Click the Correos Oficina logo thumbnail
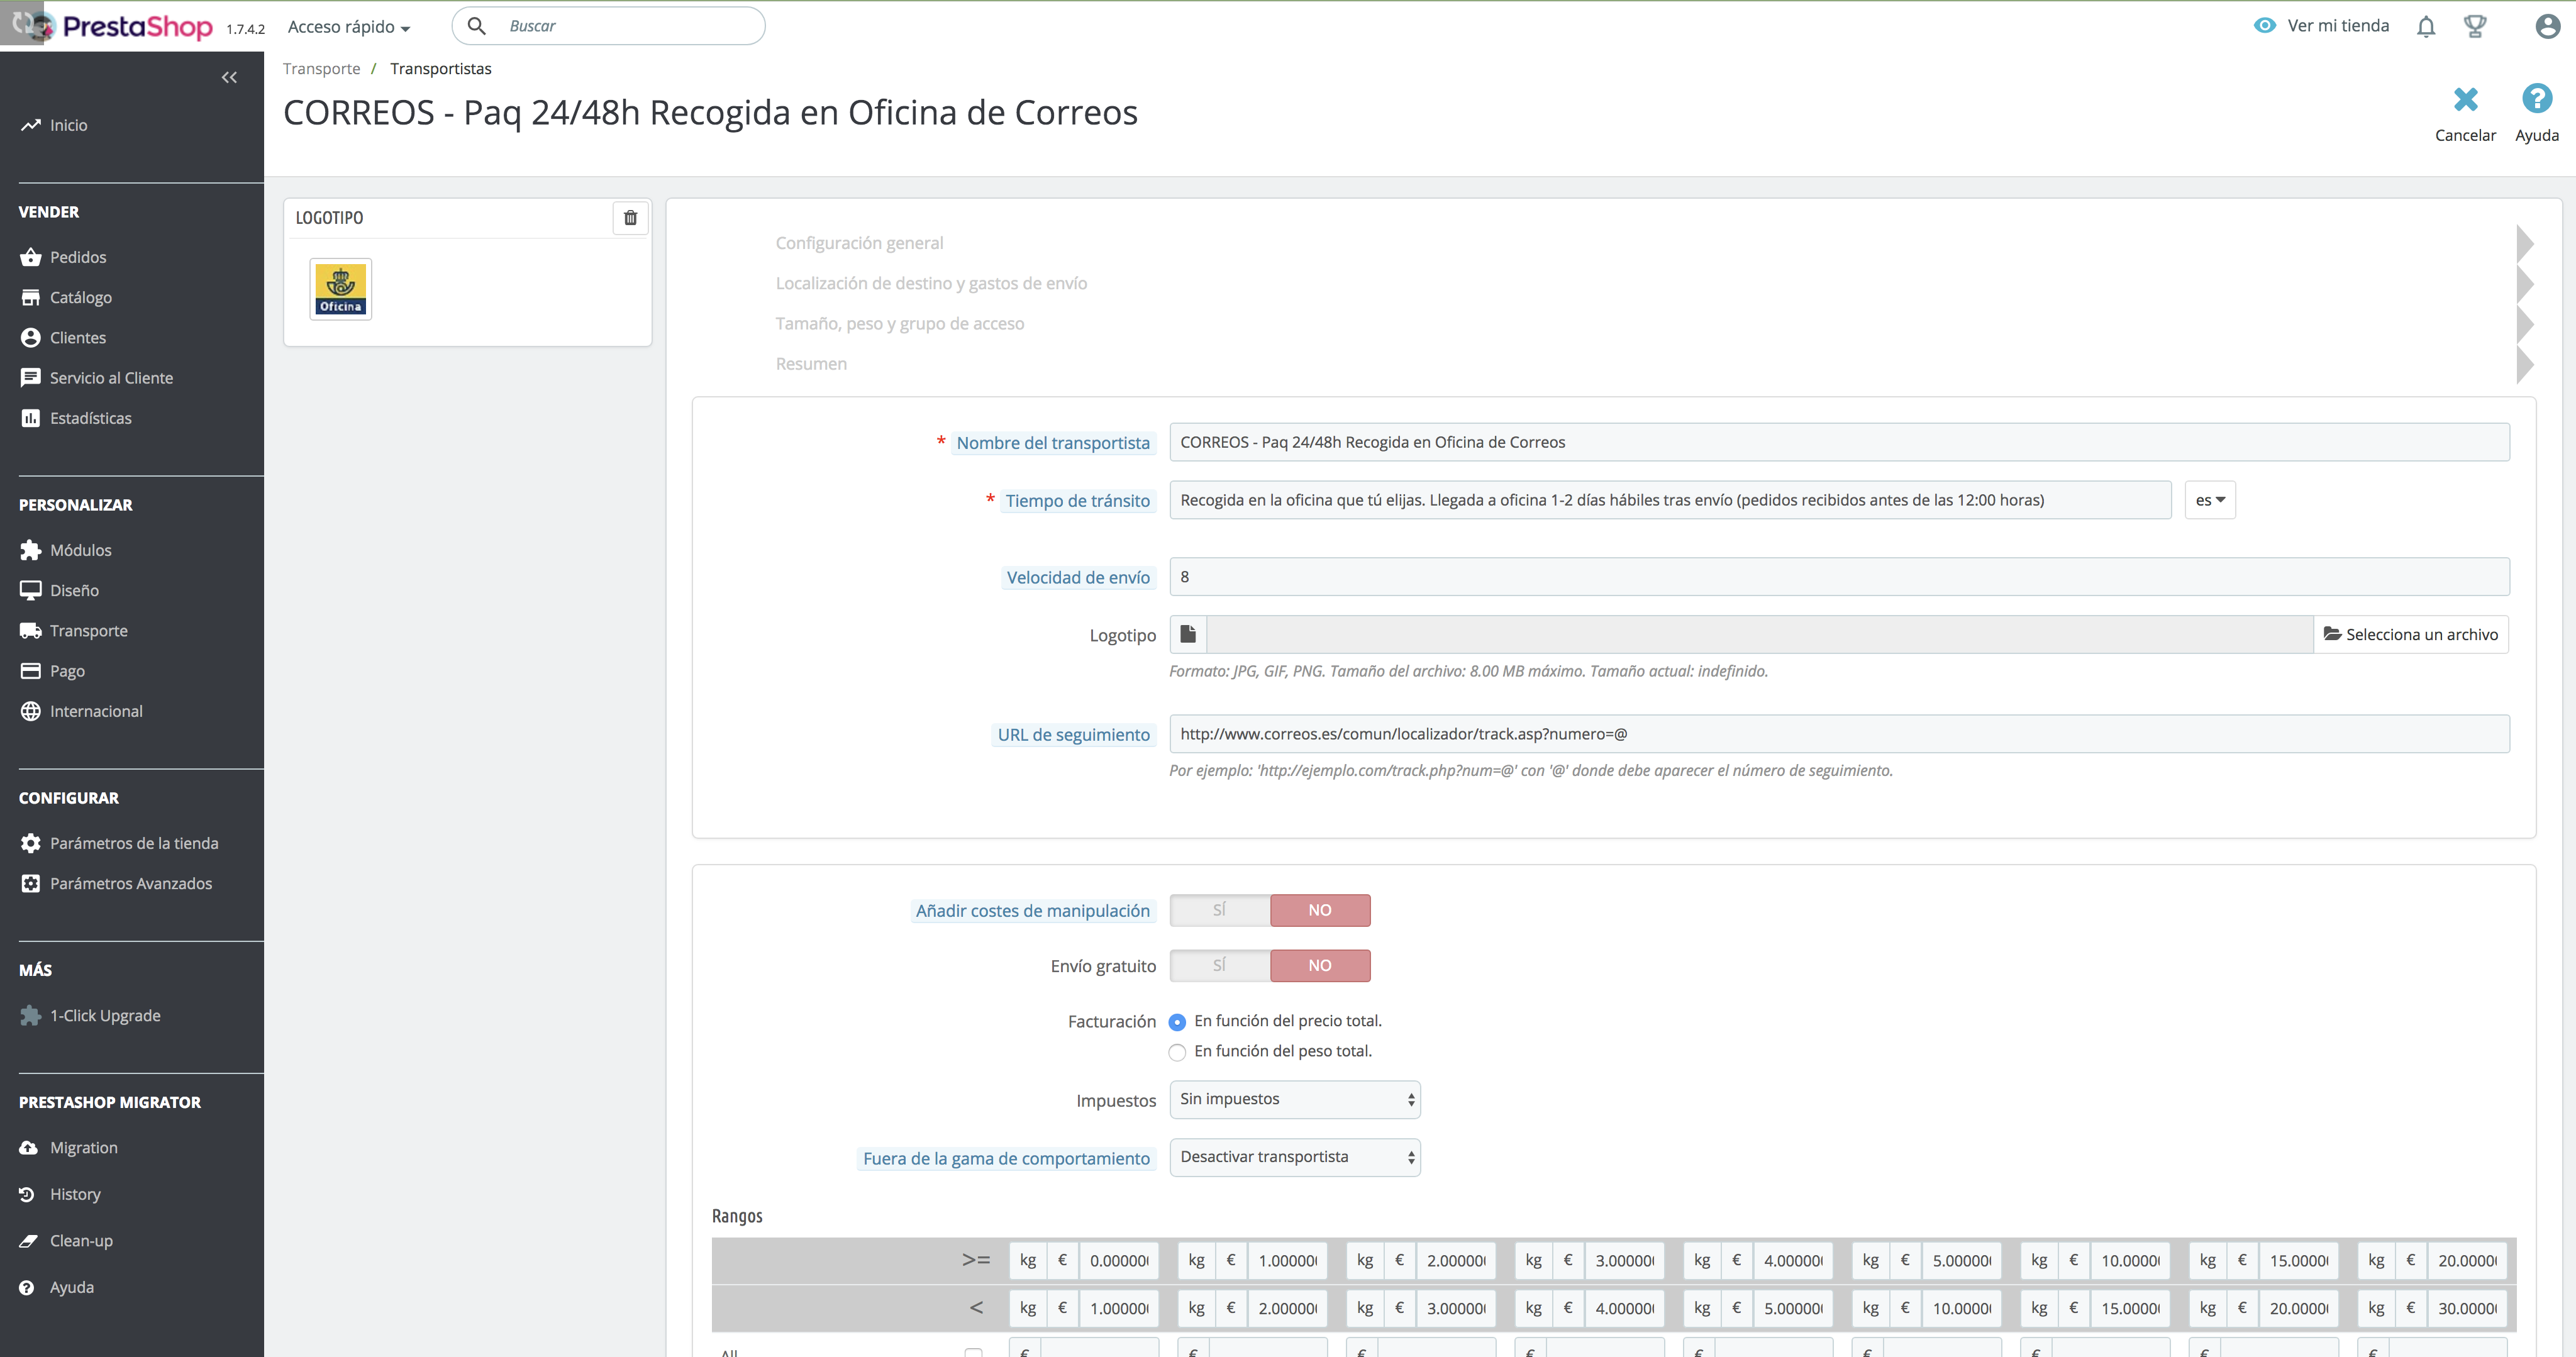The width and height of the screenshot is (2576, 1357). click(341, 290)
